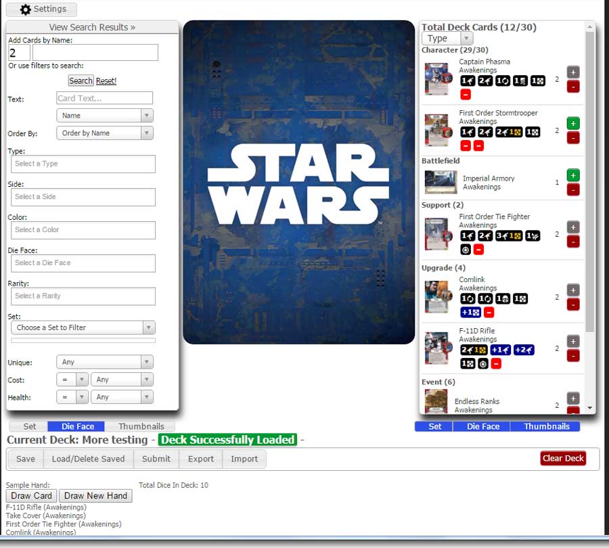Decrease First Order Stormtrooper count with minus

tap(573, 138)
